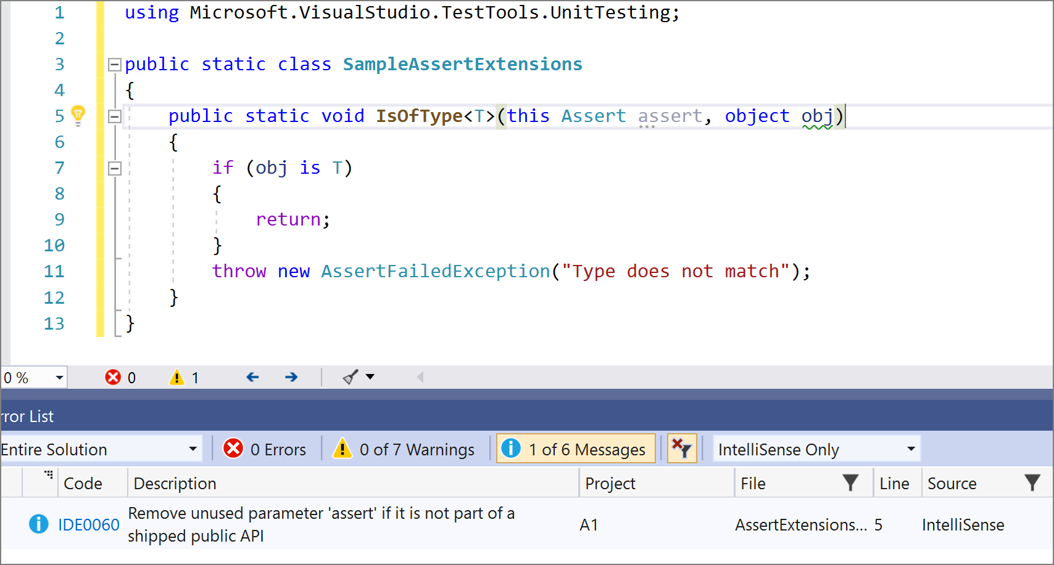Collapse the SampleAssertExtensions class outline

pyautogui.click(x=114, y=65)
